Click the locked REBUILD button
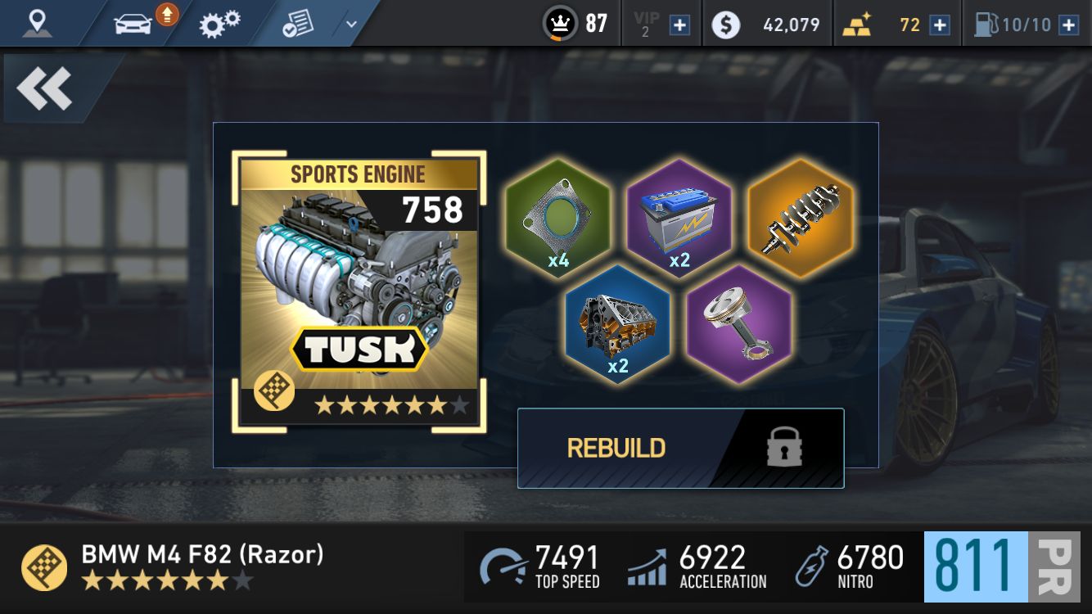This screenshot has height=614, width=1092. (680, 448)
